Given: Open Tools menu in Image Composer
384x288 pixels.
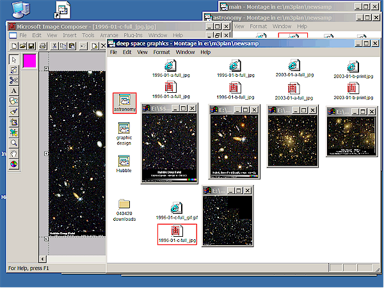Looking at the screenshot, I should pos(88,35).
